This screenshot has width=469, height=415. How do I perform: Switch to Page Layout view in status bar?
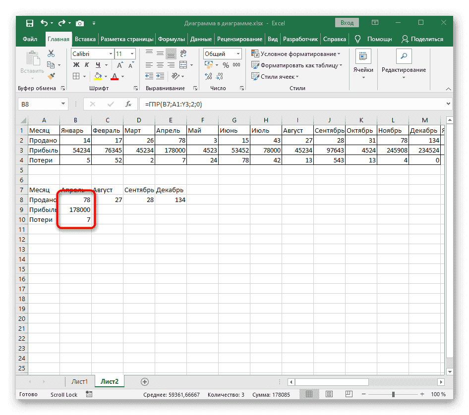325,394
